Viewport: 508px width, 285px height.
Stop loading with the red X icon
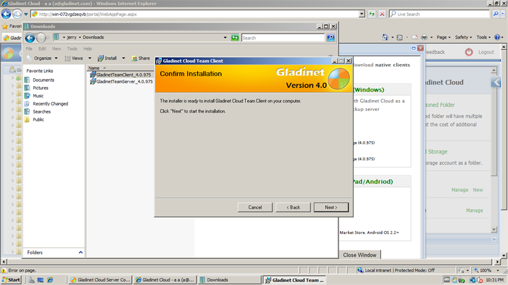(382, 14)
